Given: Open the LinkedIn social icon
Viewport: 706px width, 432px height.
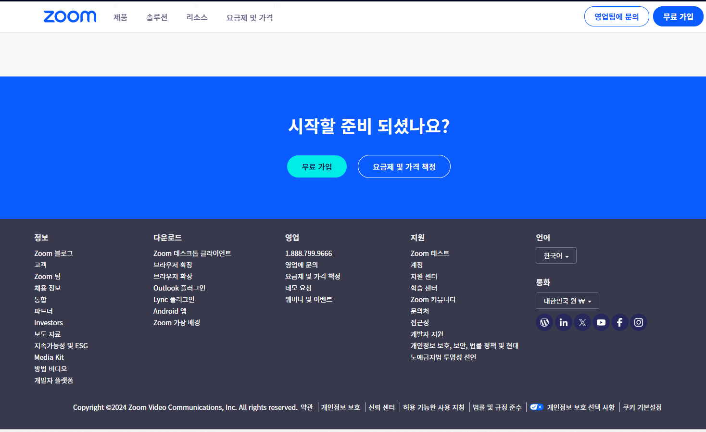Looking at the screenshot, I should tap(564, 322).
